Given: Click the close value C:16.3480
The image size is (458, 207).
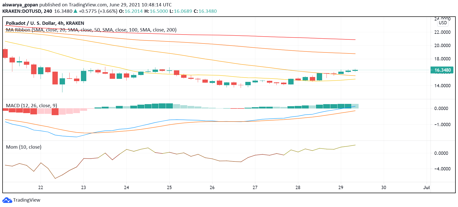Looking at the screenshot, I should pos(205,11).
